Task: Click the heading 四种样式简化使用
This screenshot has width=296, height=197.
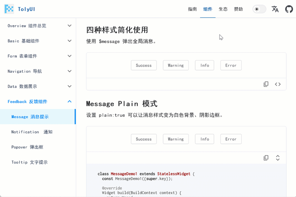Action: click(x=117, y=30)
